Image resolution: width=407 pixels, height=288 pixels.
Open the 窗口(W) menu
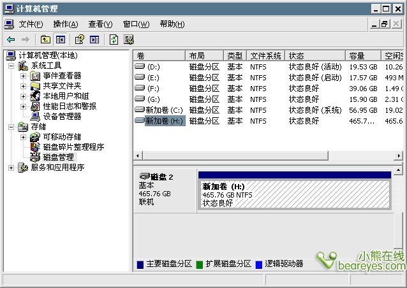136,24
